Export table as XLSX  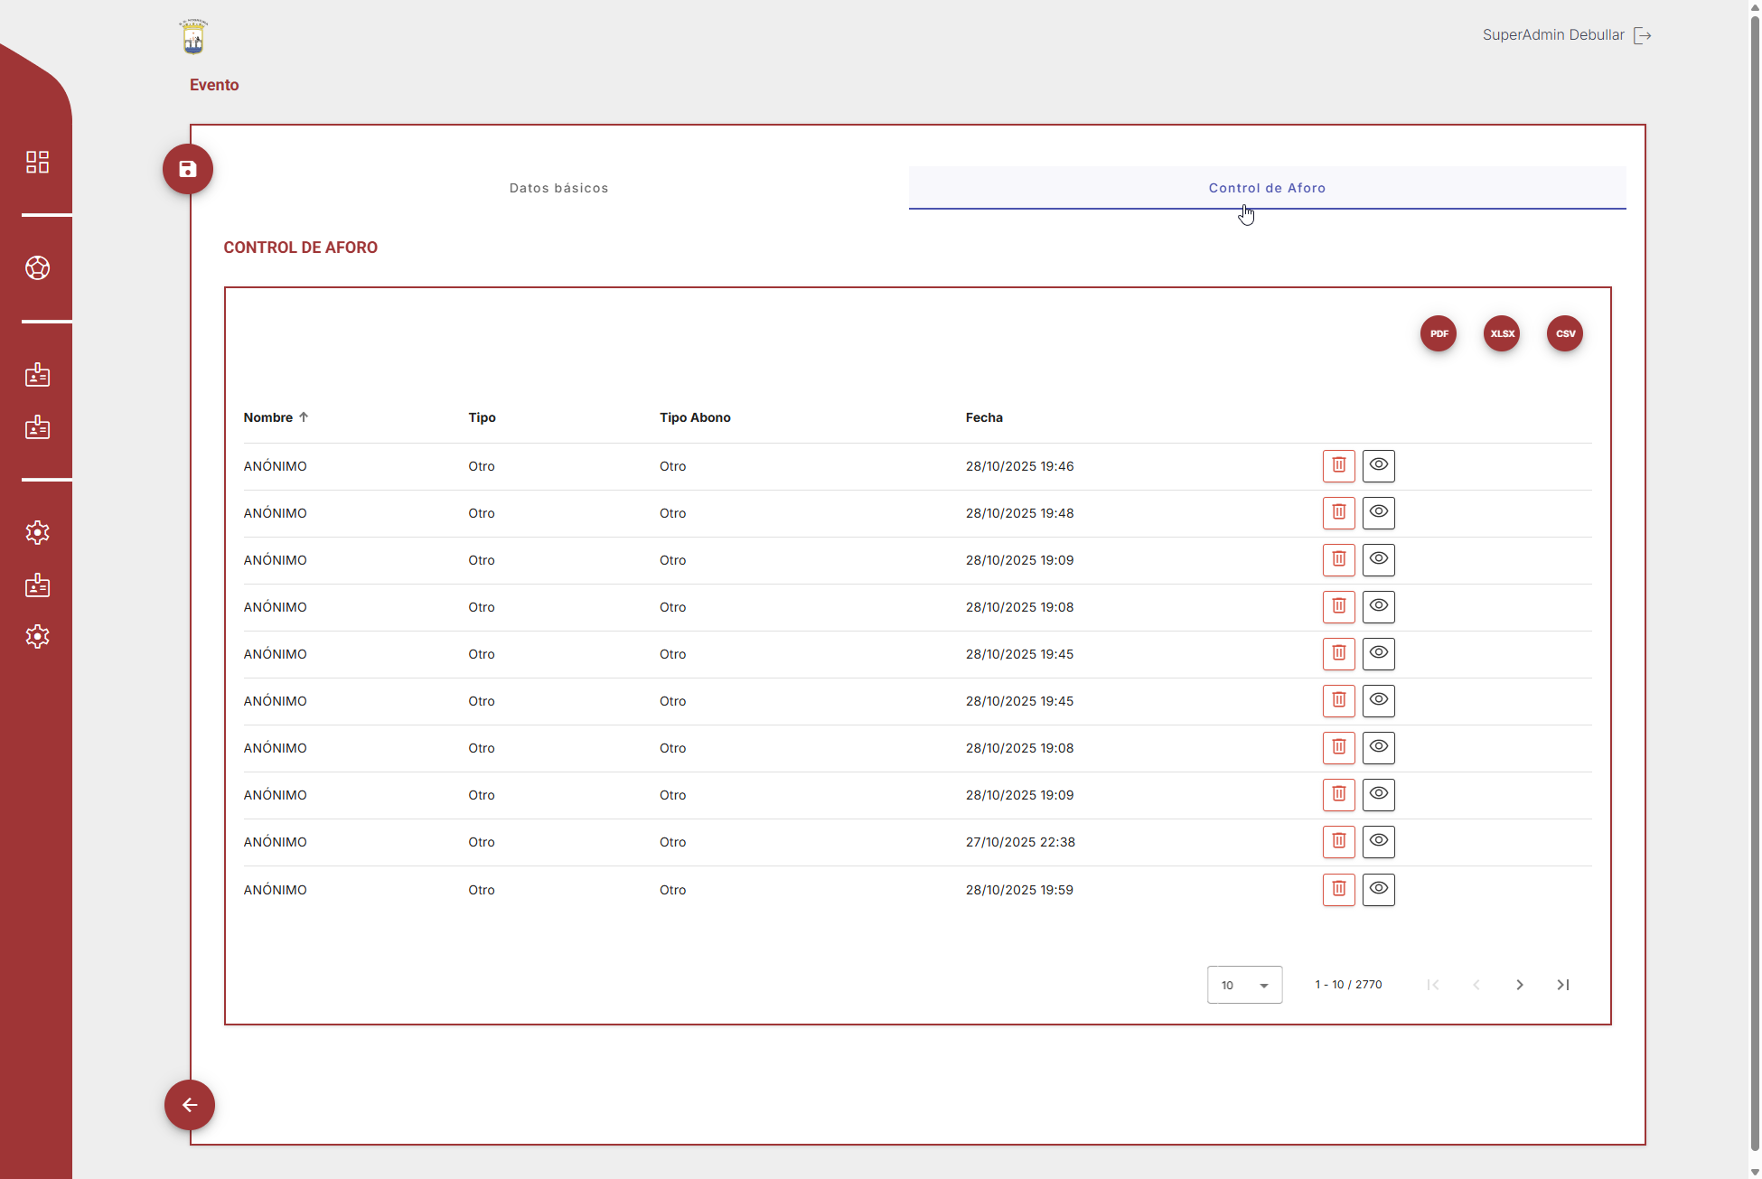click(x=1502, y=333)
